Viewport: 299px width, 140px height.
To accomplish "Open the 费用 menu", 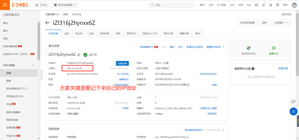I will 202,5.
